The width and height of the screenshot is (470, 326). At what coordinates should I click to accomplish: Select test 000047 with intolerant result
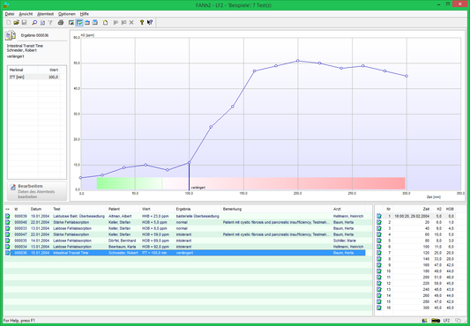tap(185, 234)
